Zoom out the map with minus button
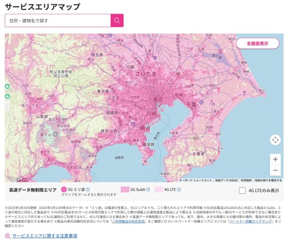 (x=275, y=170)
